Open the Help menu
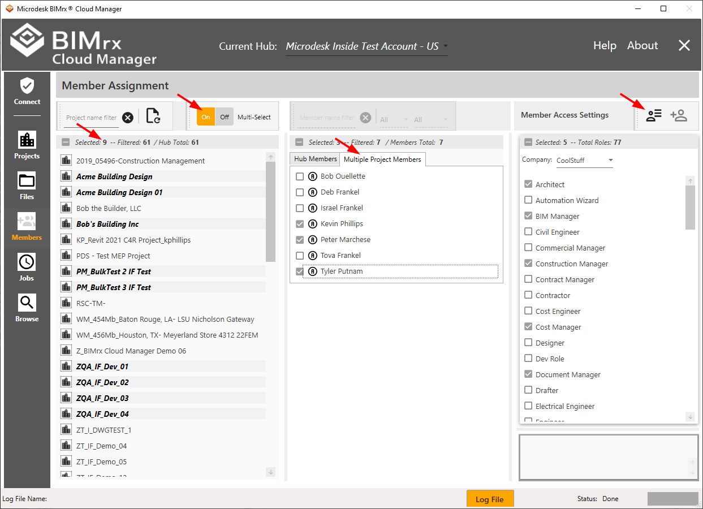The width and height of the screenshot is (703, 509). [x=605, y=46]
